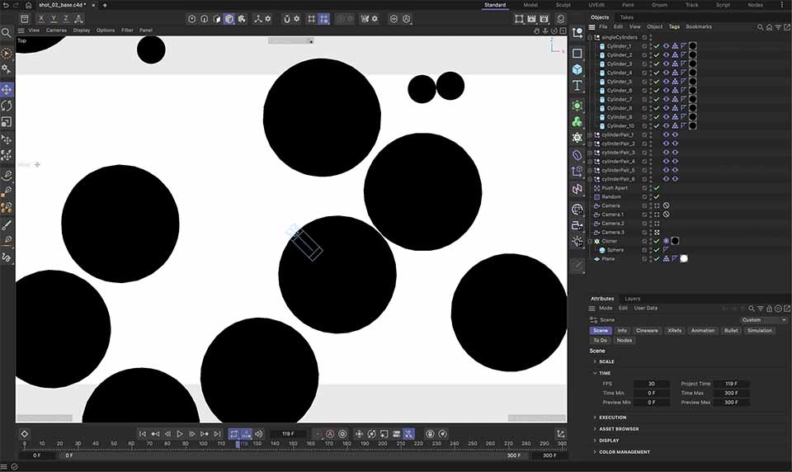792x472 pixels.
Task: Click the Play Forwards button
Action: 180,434
